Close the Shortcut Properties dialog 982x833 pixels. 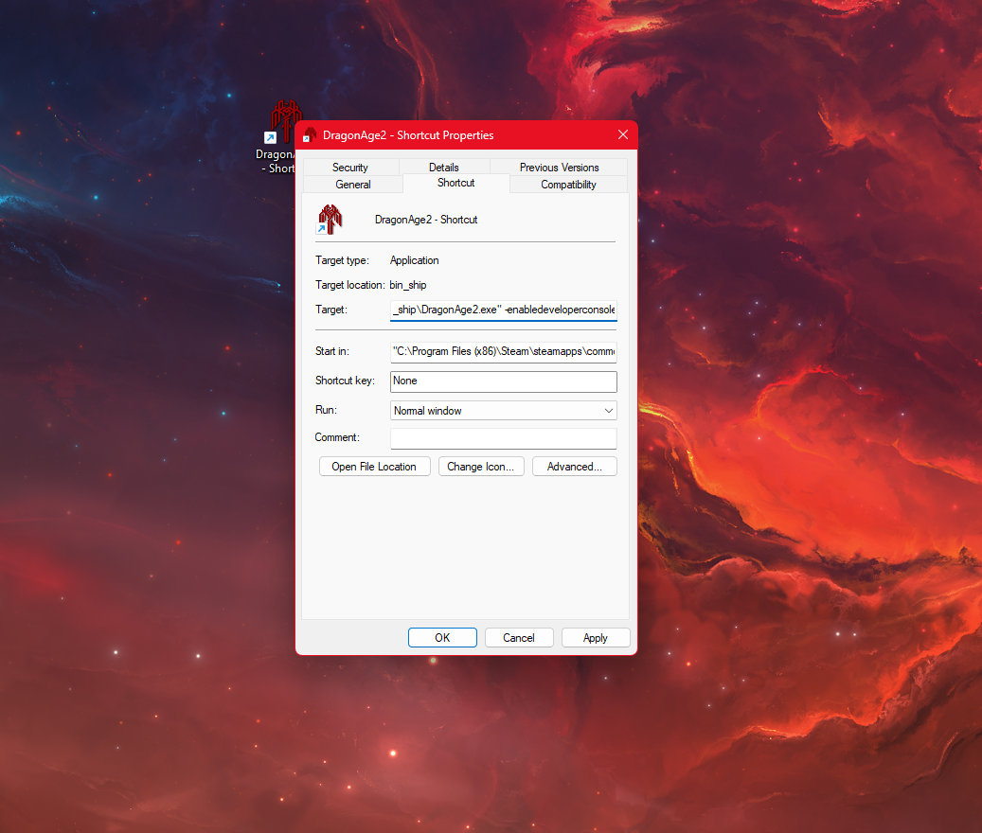point(623,135)
